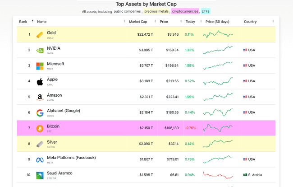Open Meta Platforms (Facebook) asset page
293x187 pixels.
71,158
